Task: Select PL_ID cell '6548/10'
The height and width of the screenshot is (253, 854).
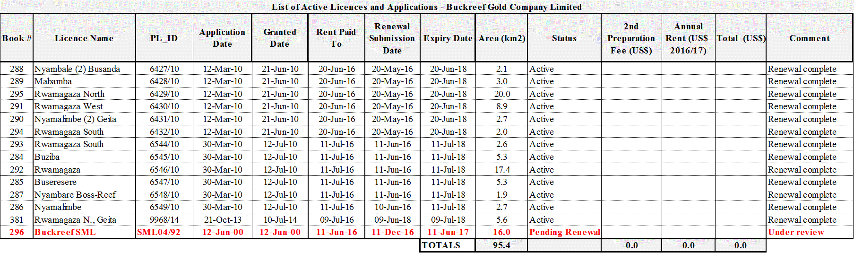Action: pos(164,195)
